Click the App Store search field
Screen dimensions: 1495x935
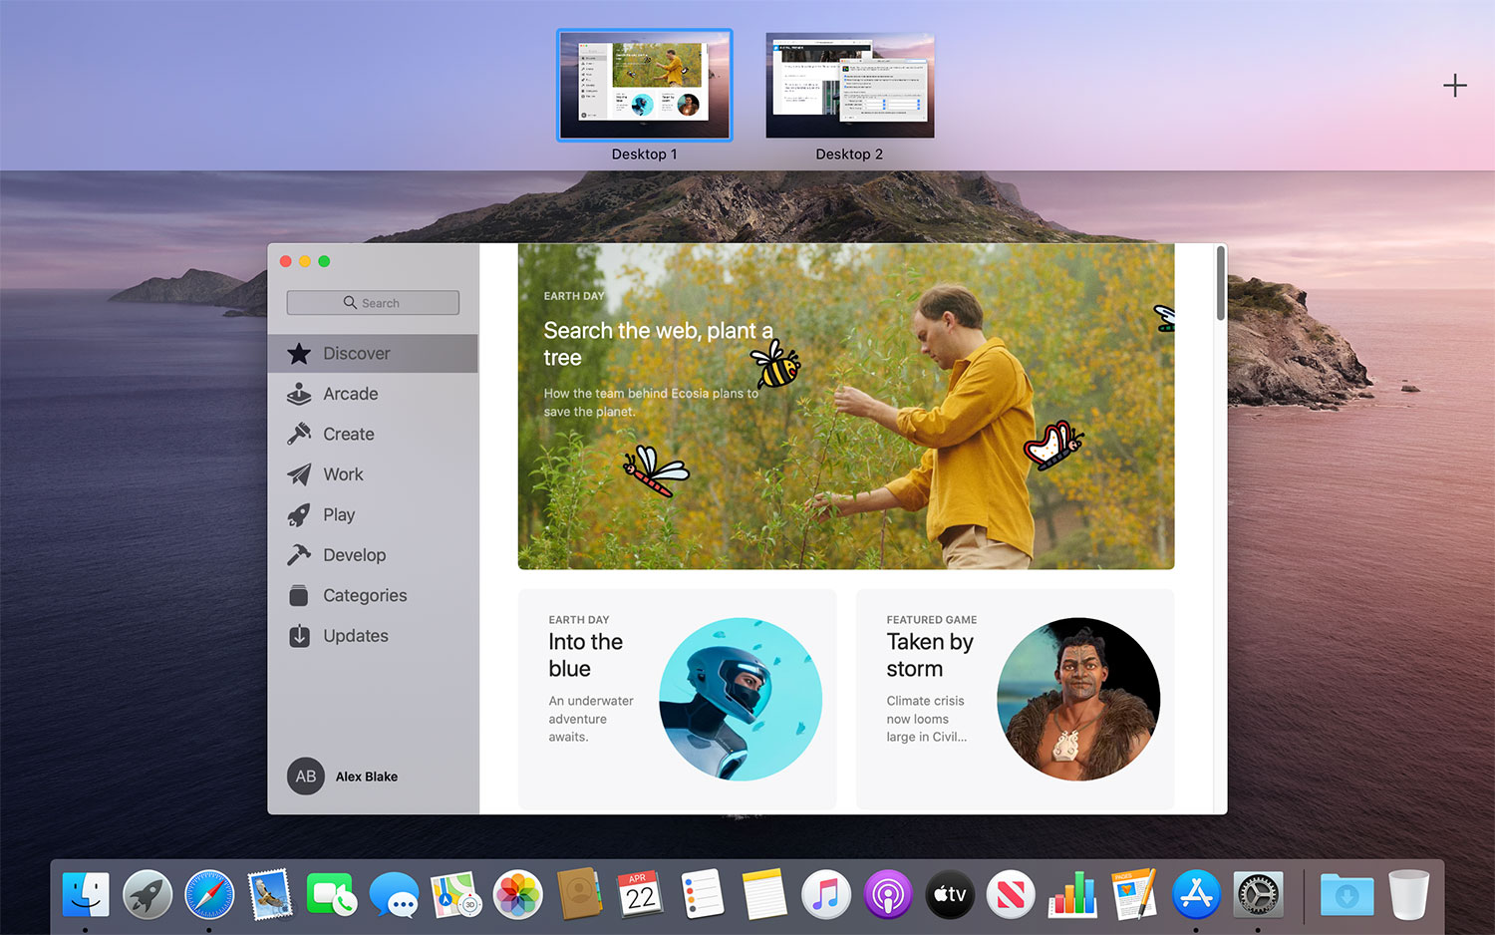[x=372, y=302]
